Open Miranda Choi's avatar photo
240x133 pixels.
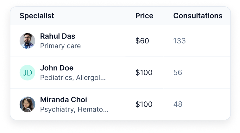(x=28, y=104)
